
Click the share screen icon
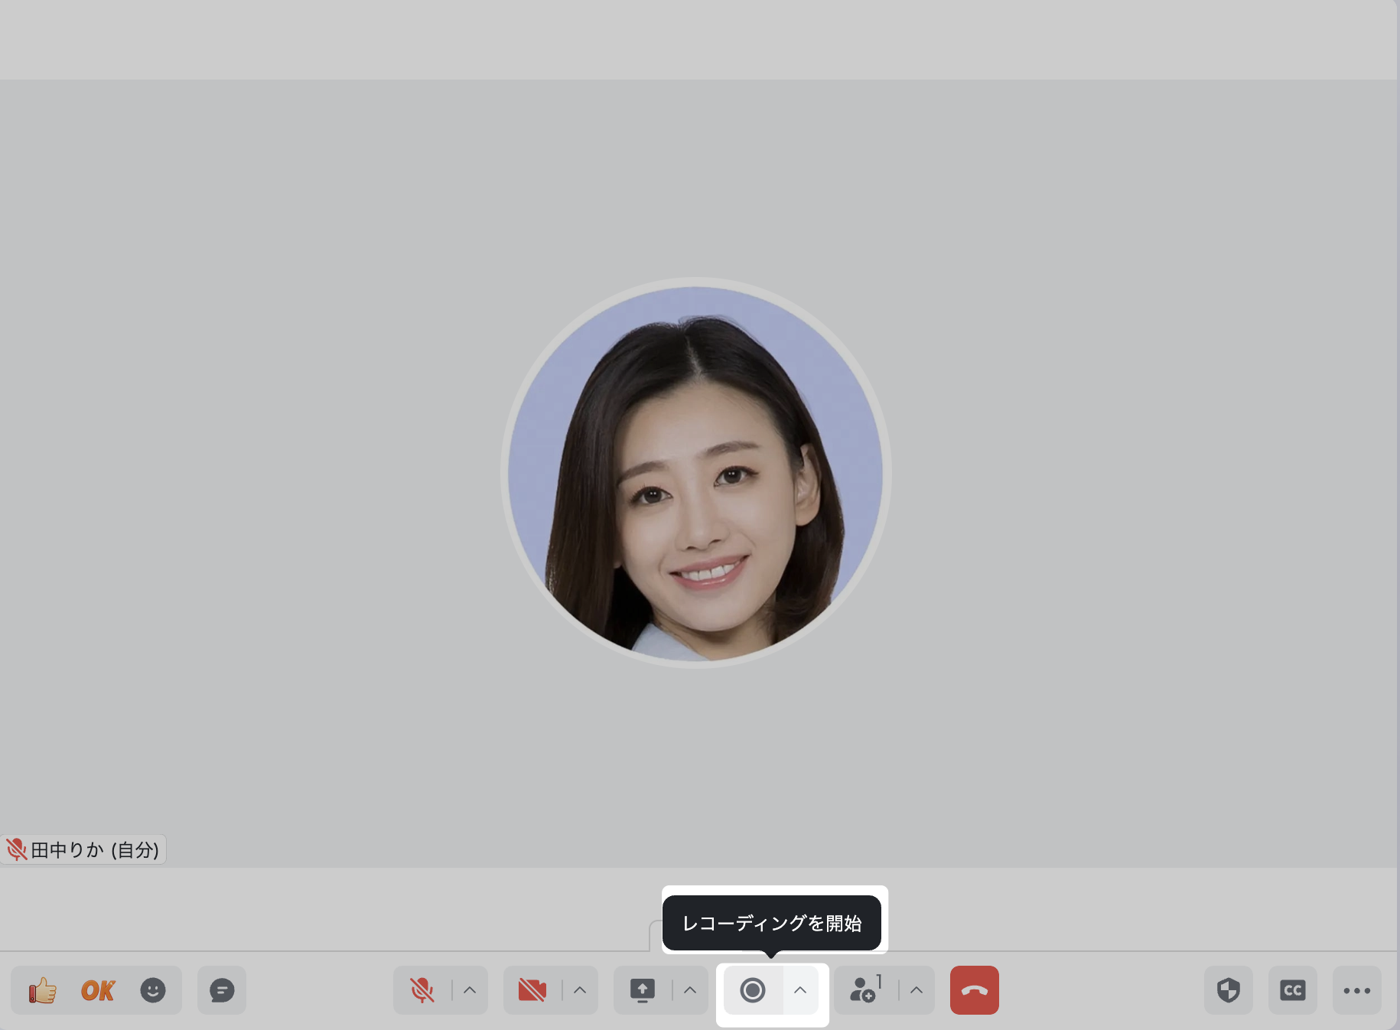tap(643, 990)
